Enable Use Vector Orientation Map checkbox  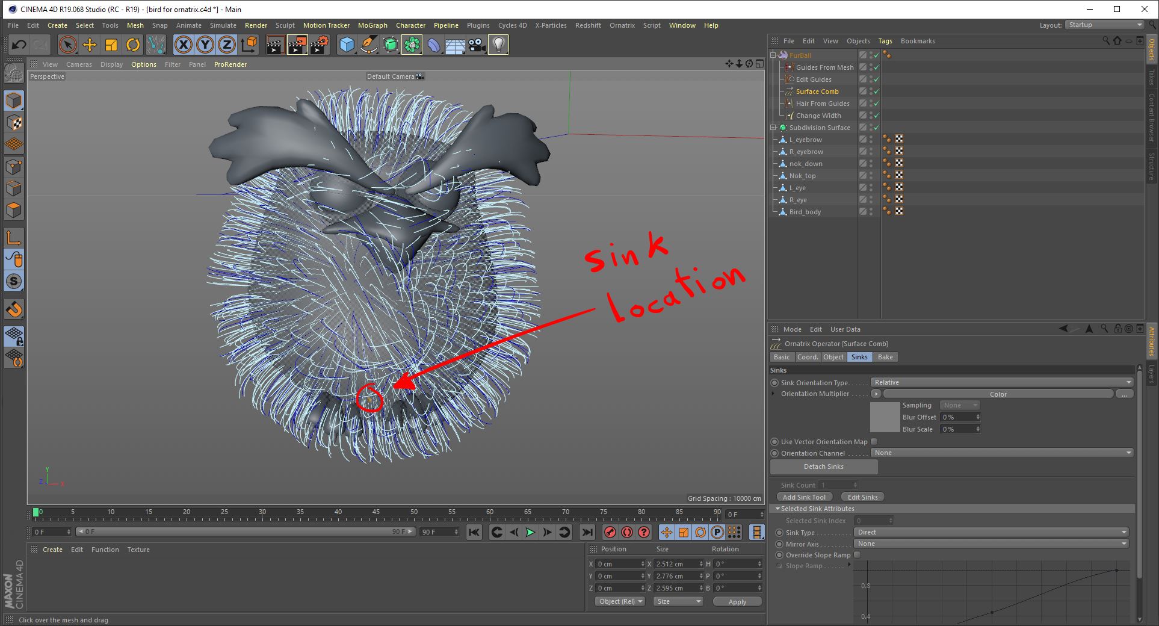pyautogui.click(x=874, y=442)
